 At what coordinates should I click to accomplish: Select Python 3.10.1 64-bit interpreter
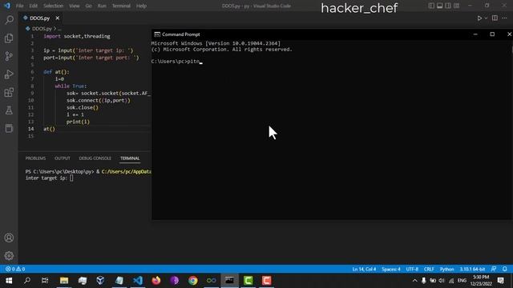(x=472, y=270)
